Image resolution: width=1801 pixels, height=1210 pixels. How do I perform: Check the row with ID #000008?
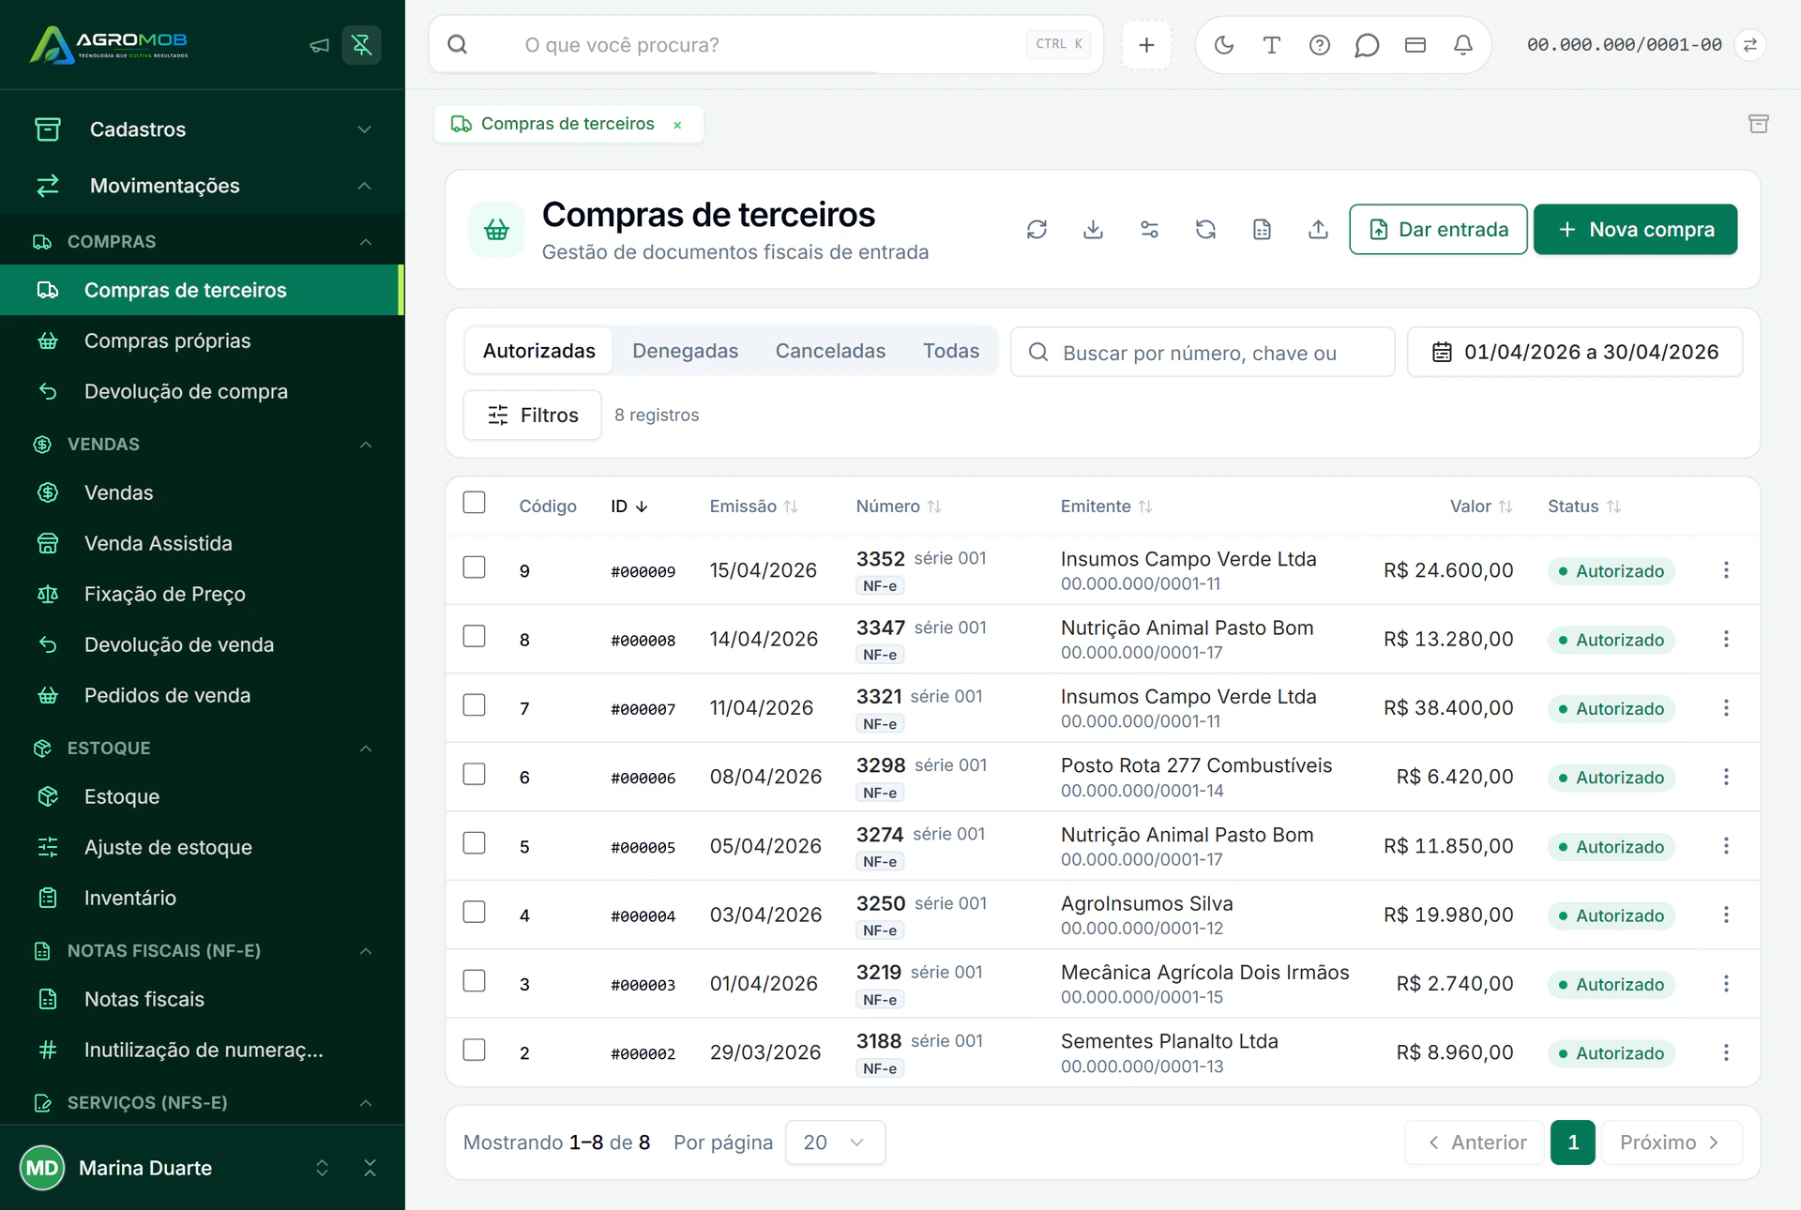coord(475,636)
